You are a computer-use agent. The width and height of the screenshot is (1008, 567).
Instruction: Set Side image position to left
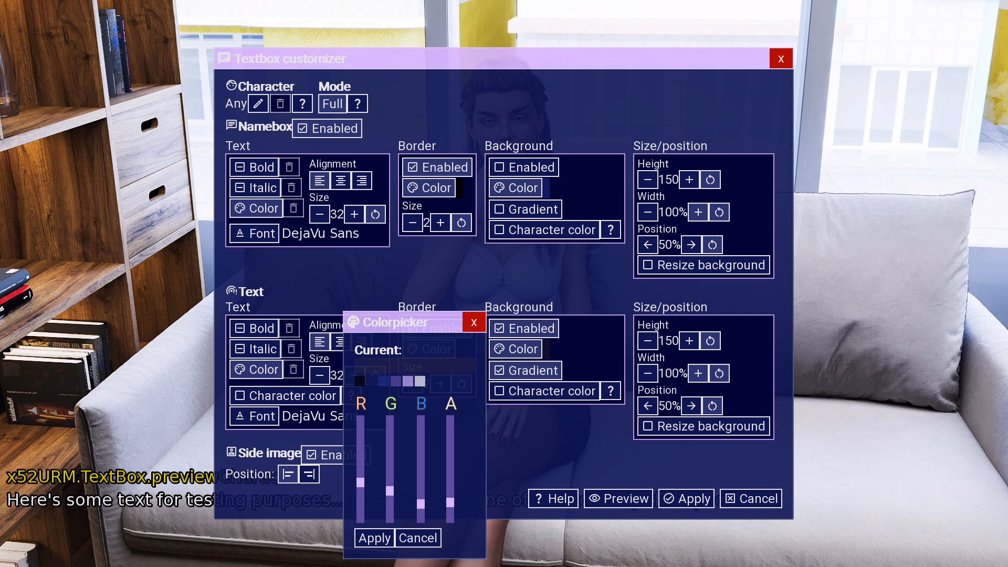(288, 475)
